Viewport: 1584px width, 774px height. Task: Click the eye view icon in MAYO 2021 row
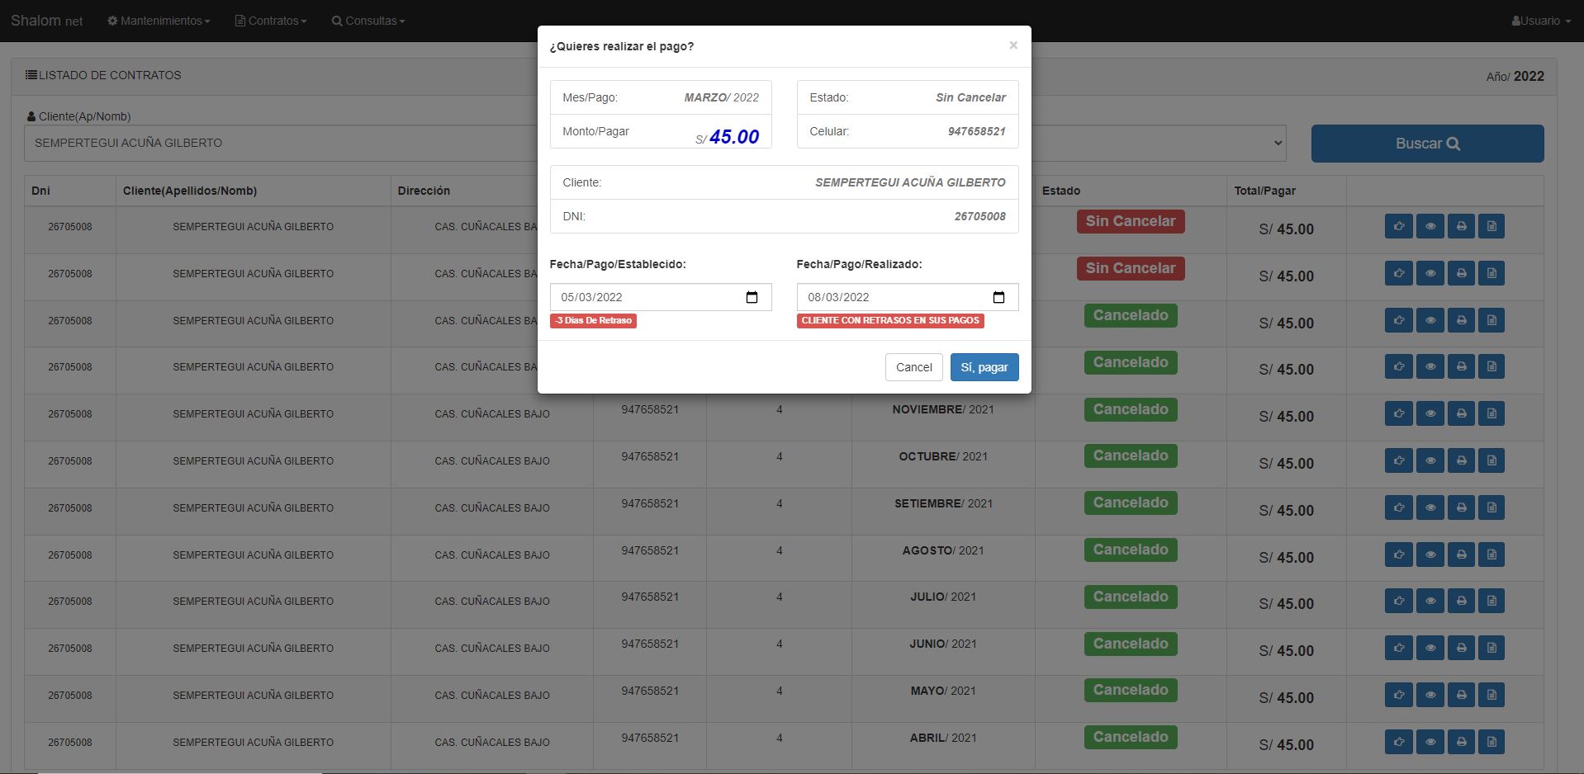1430,695
